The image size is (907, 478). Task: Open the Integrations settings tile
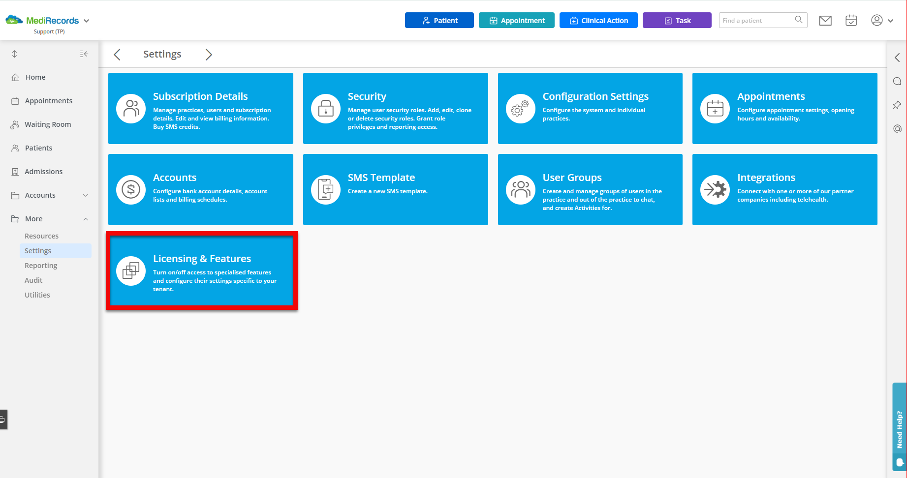point(784,189)
